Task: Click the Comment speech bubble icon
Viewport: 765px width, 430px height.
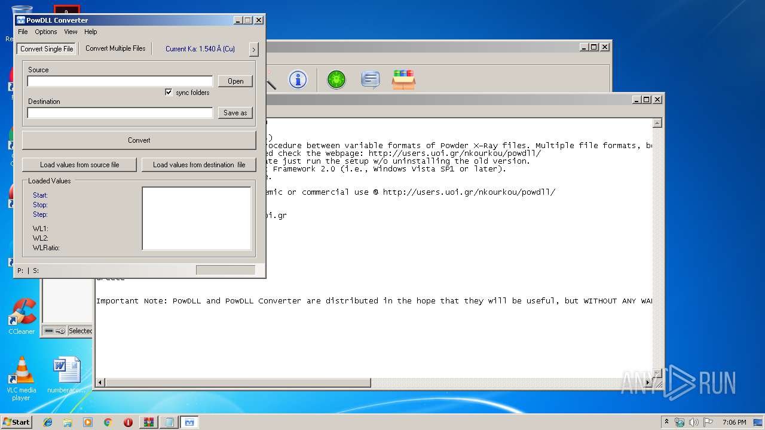Action: click(371, 79)
